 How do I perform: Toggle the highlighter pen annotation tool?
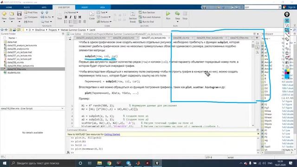[x=287, y=30]
